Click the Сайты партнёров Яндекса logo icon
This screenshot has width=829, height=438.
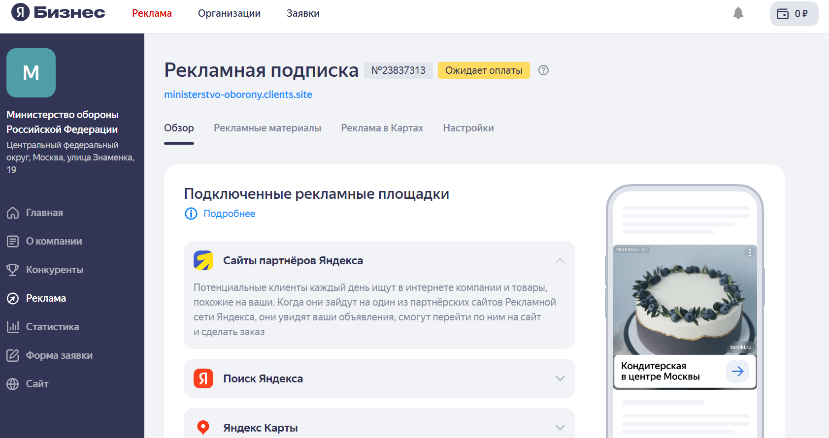[x=203, y=260]
